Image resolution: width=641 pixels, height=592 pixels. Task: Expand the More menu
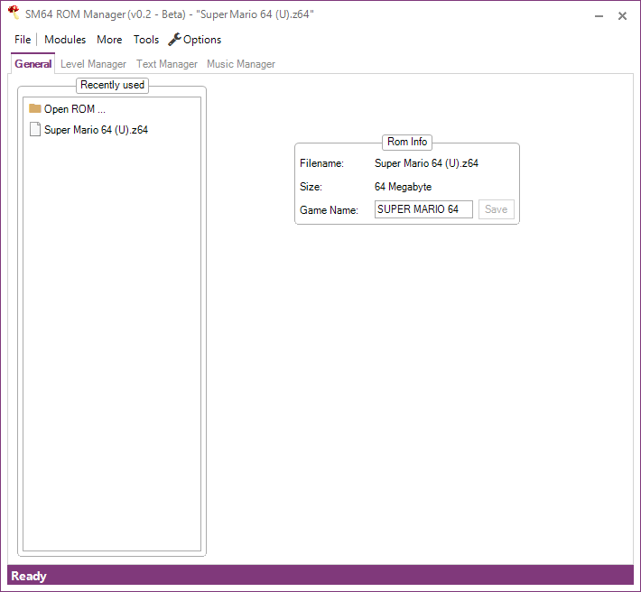(x=109, y=40)
